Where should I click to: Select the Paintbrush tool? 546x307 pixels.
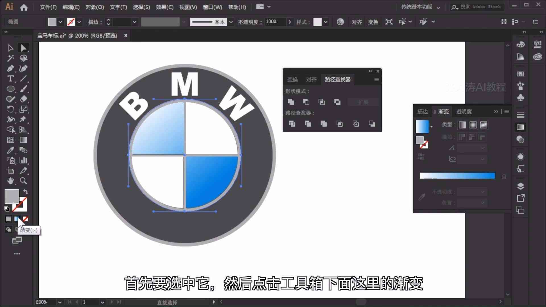[23, 89]
